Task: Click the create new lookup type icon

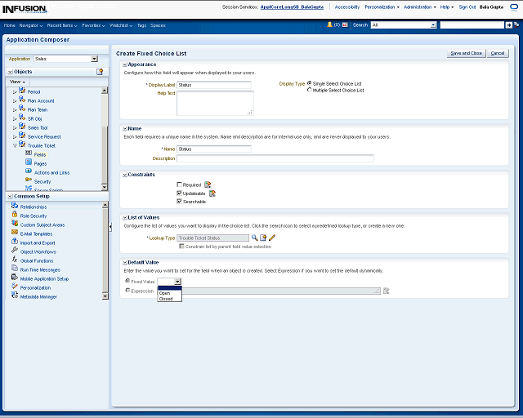Action: (x=263, y=238)
